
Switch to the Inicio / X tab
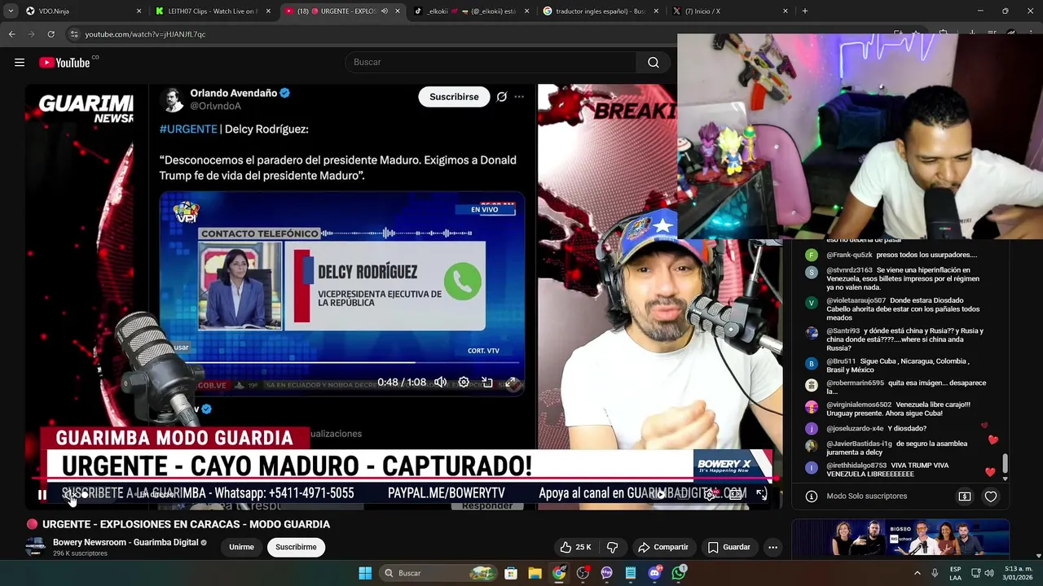730,11
